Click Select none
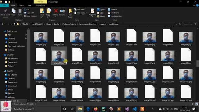The width and height of the screenshot is (199, 112). (113, 13)
